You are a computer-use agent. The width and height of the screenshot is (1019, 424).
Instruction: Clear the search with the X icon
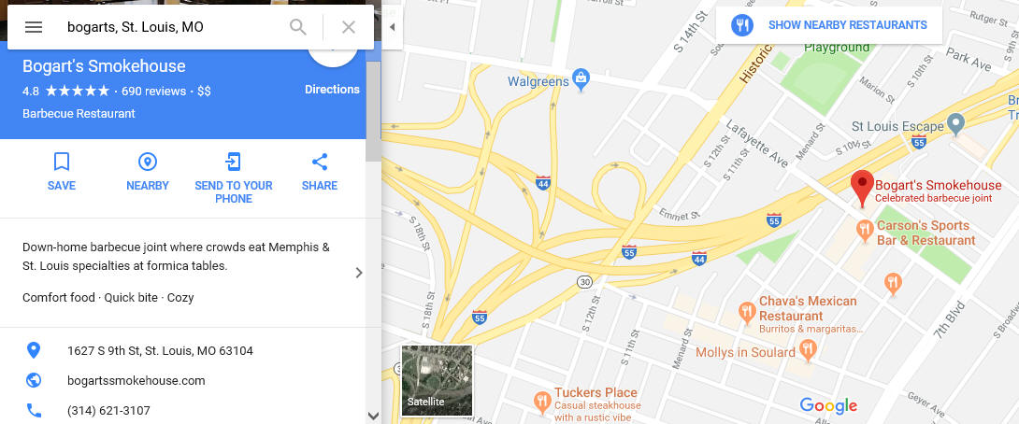[x=349, y=27]
